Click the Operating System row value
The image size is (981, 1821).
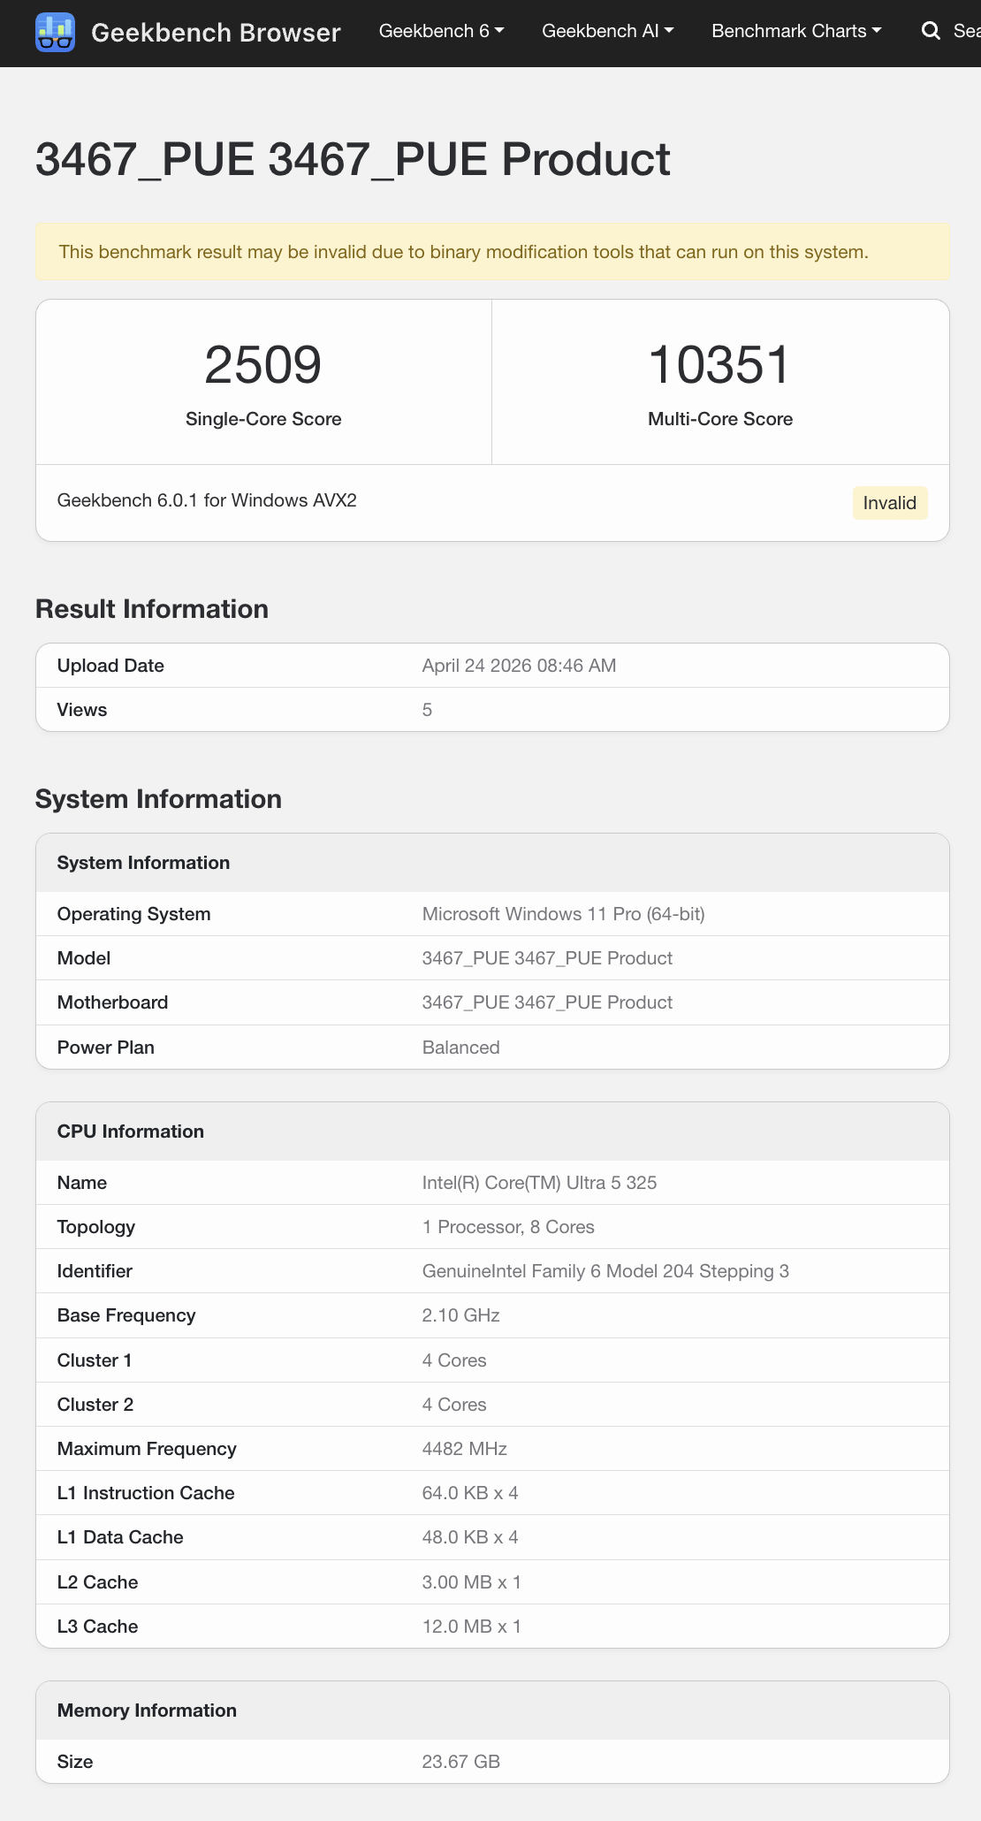[x=563, y=914]
